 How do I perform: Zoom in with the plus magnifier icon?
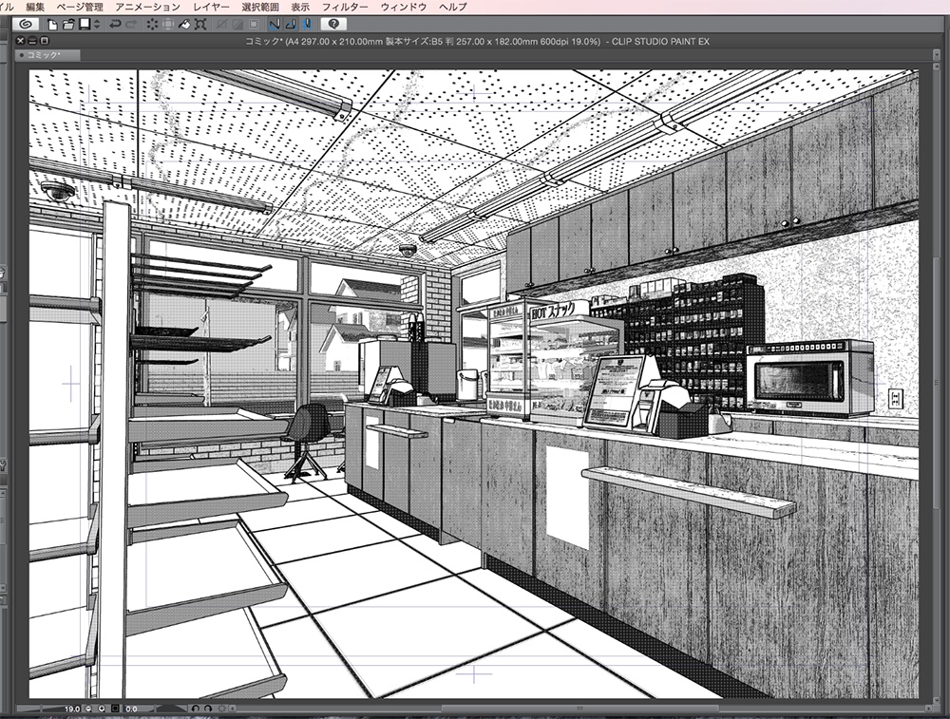(x=102, y=709)
